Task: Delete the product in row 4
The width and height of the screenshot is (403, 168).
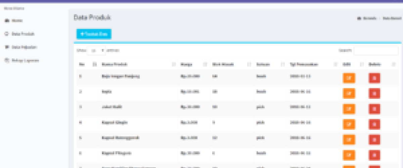Action: click(374, 124)
